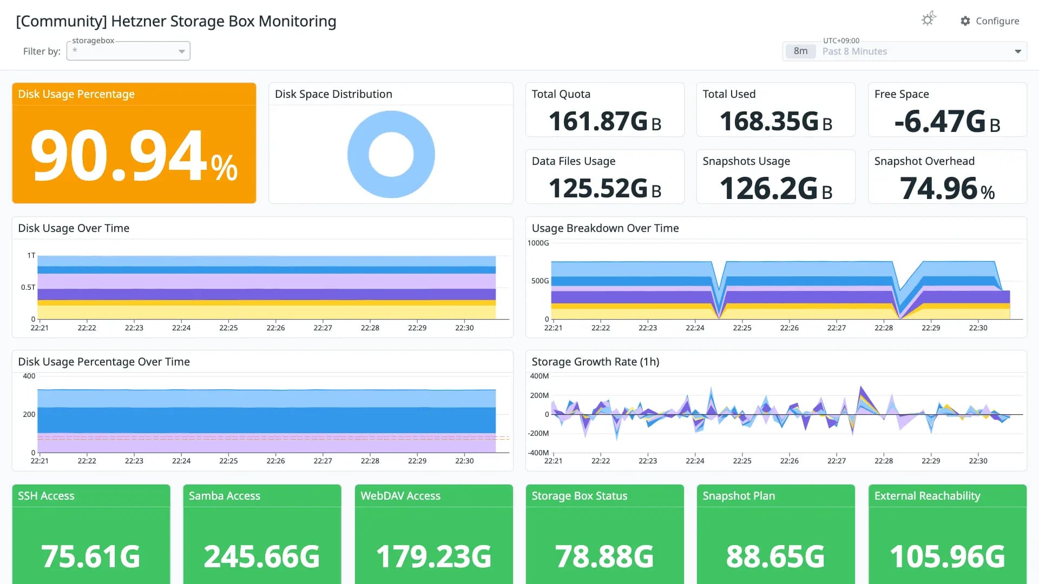
Task: Click the Snapshot Plan widget title
Action: point(739,496)
